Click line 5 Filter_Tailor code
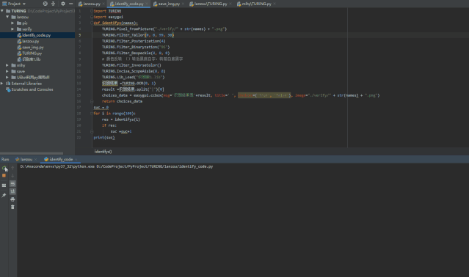 [138, 35]
